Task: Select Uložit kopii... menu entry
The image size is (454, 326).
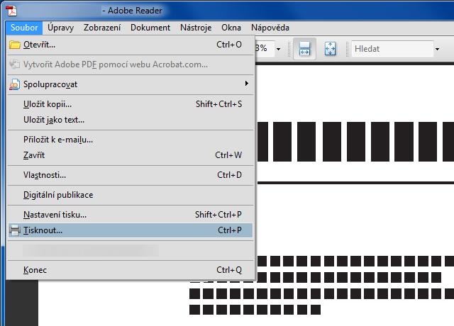Action: coord(131,104)
